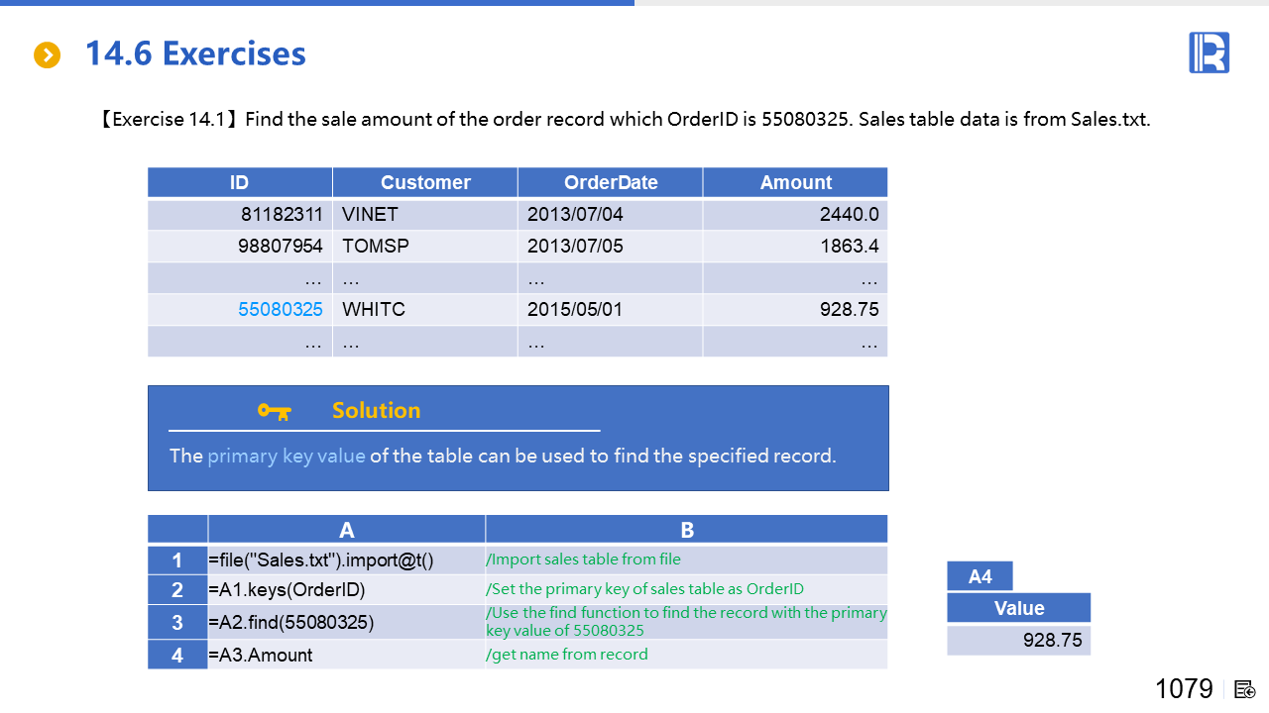Click the ID column header
The width and height of the screenshot is (1269, 713).
(239, 182)
